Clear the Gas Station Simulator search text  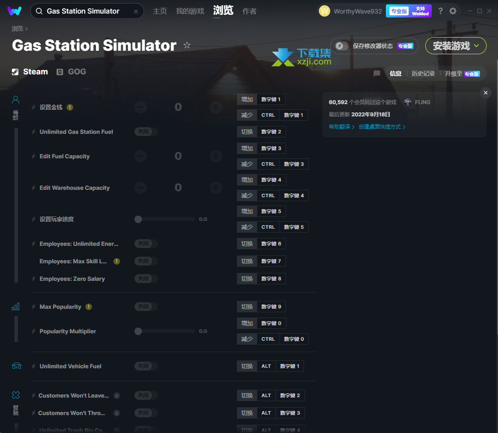[x=136, y=11]
